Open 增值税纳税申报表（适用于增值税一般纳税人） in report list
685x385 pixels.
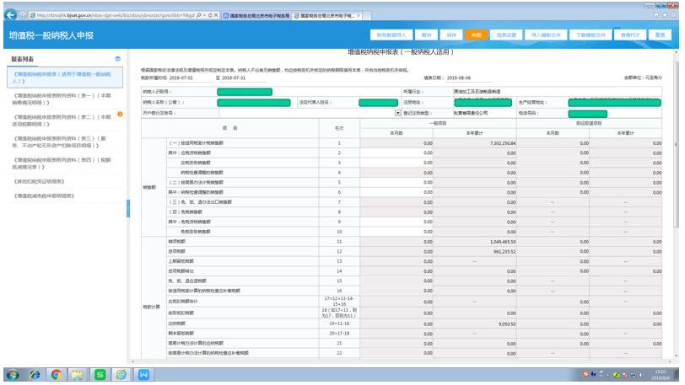pos(65,78)
